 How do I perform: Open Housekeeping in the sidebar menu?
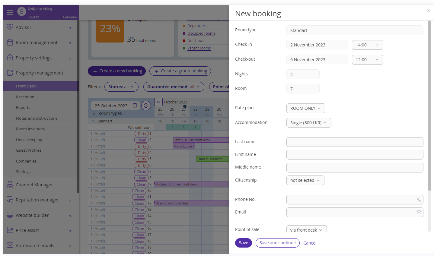29,140
